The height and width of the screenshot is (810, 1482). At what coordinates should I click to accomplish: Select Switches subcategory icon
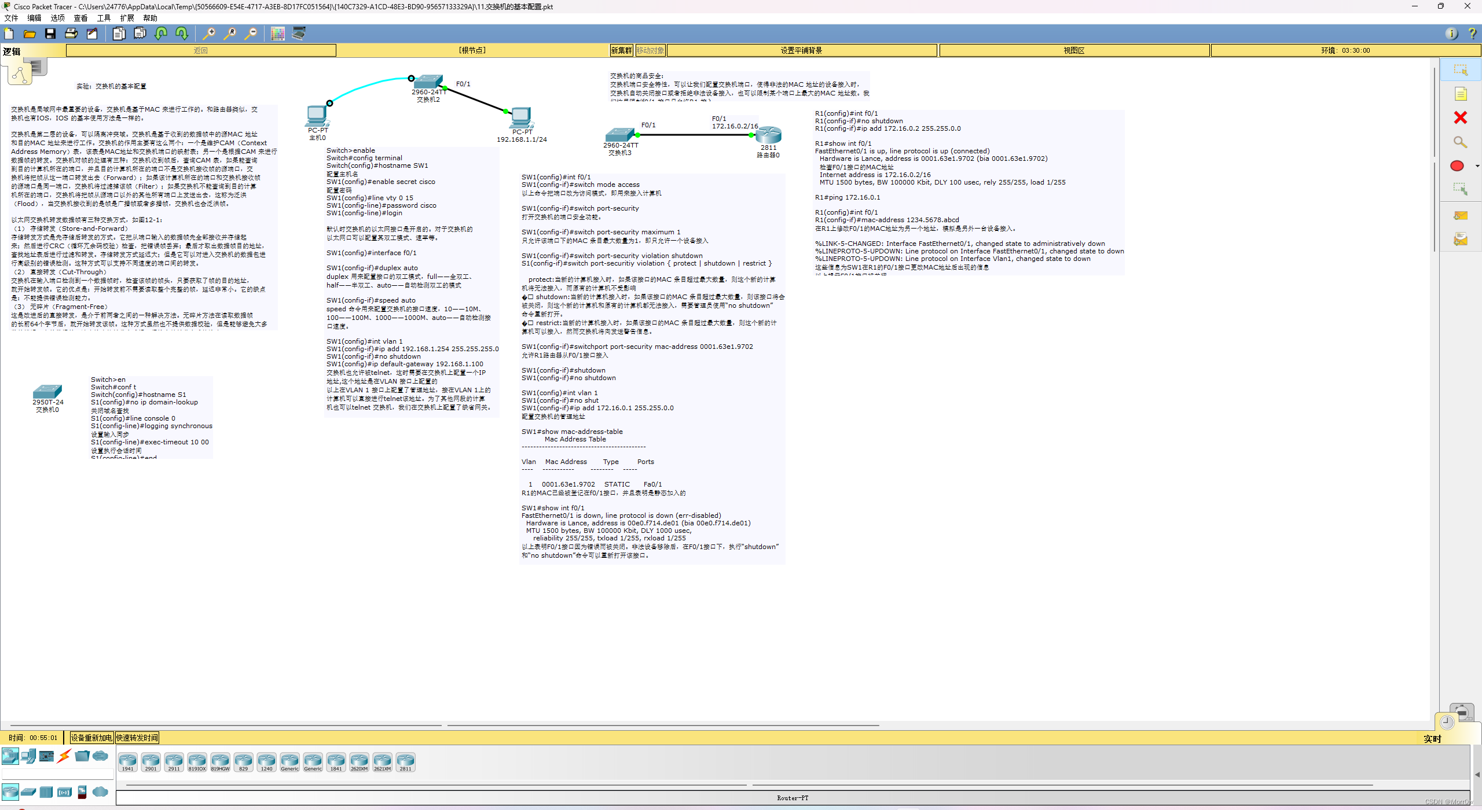pyautogui.click(x=28, y=791)
